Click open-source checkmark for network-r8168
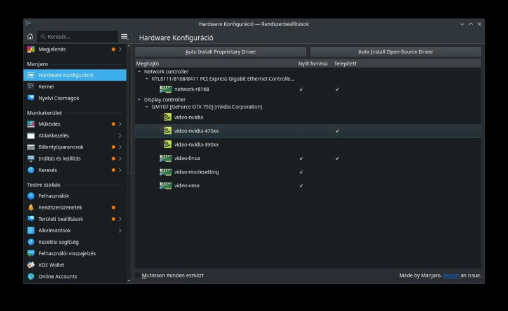Screen dimensions: 508x311 (x=301, y=89)
